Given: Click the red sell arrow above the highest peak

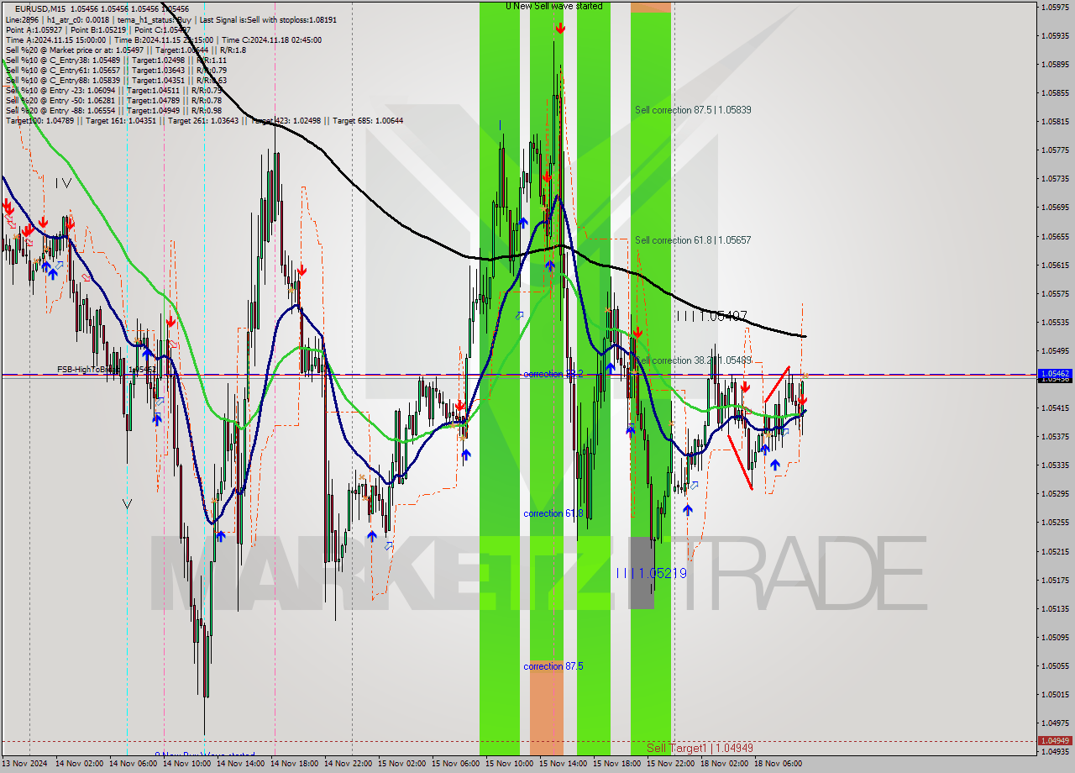Looking at the screenshot, I should pos(560,29).
